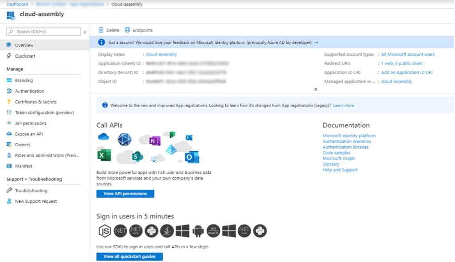Click the Android quickstart icon
The width and height of the screenshot is (455, 262).
pos(198,231)
